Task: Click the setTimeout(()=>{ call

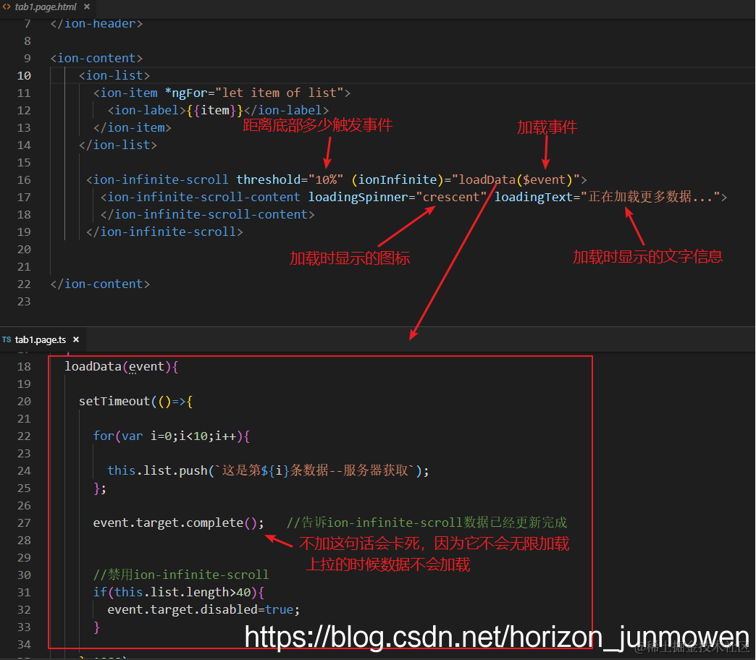Action: 136,402
